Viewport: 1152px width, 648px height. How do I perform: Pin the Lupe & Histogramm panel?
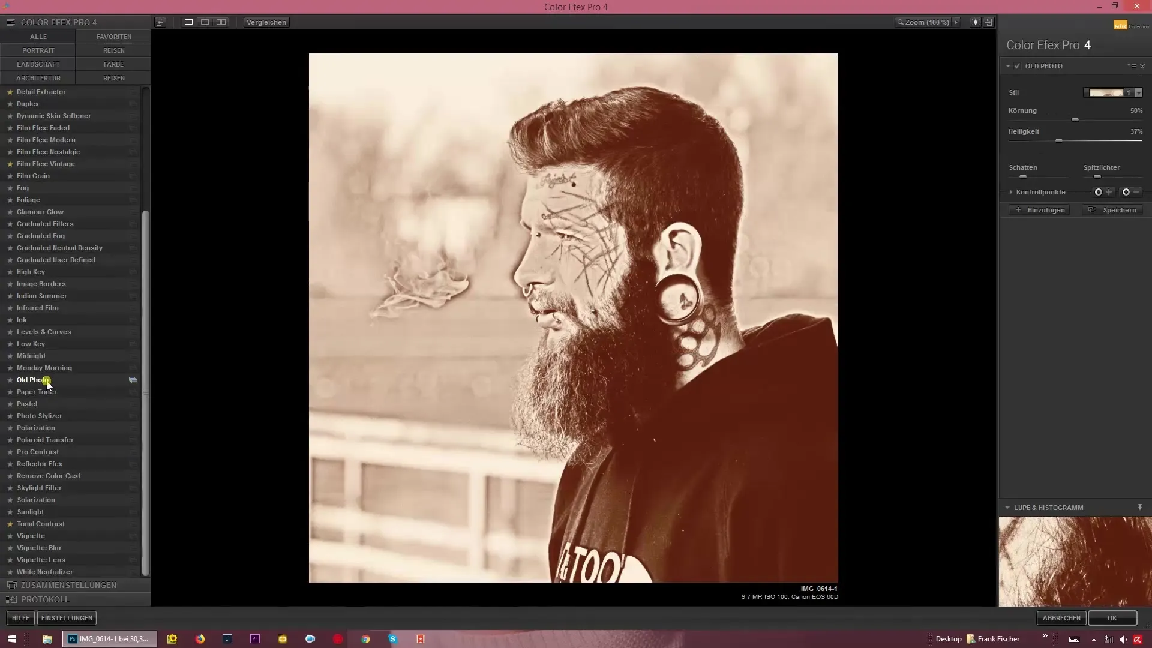click(x=1140, y=508)
